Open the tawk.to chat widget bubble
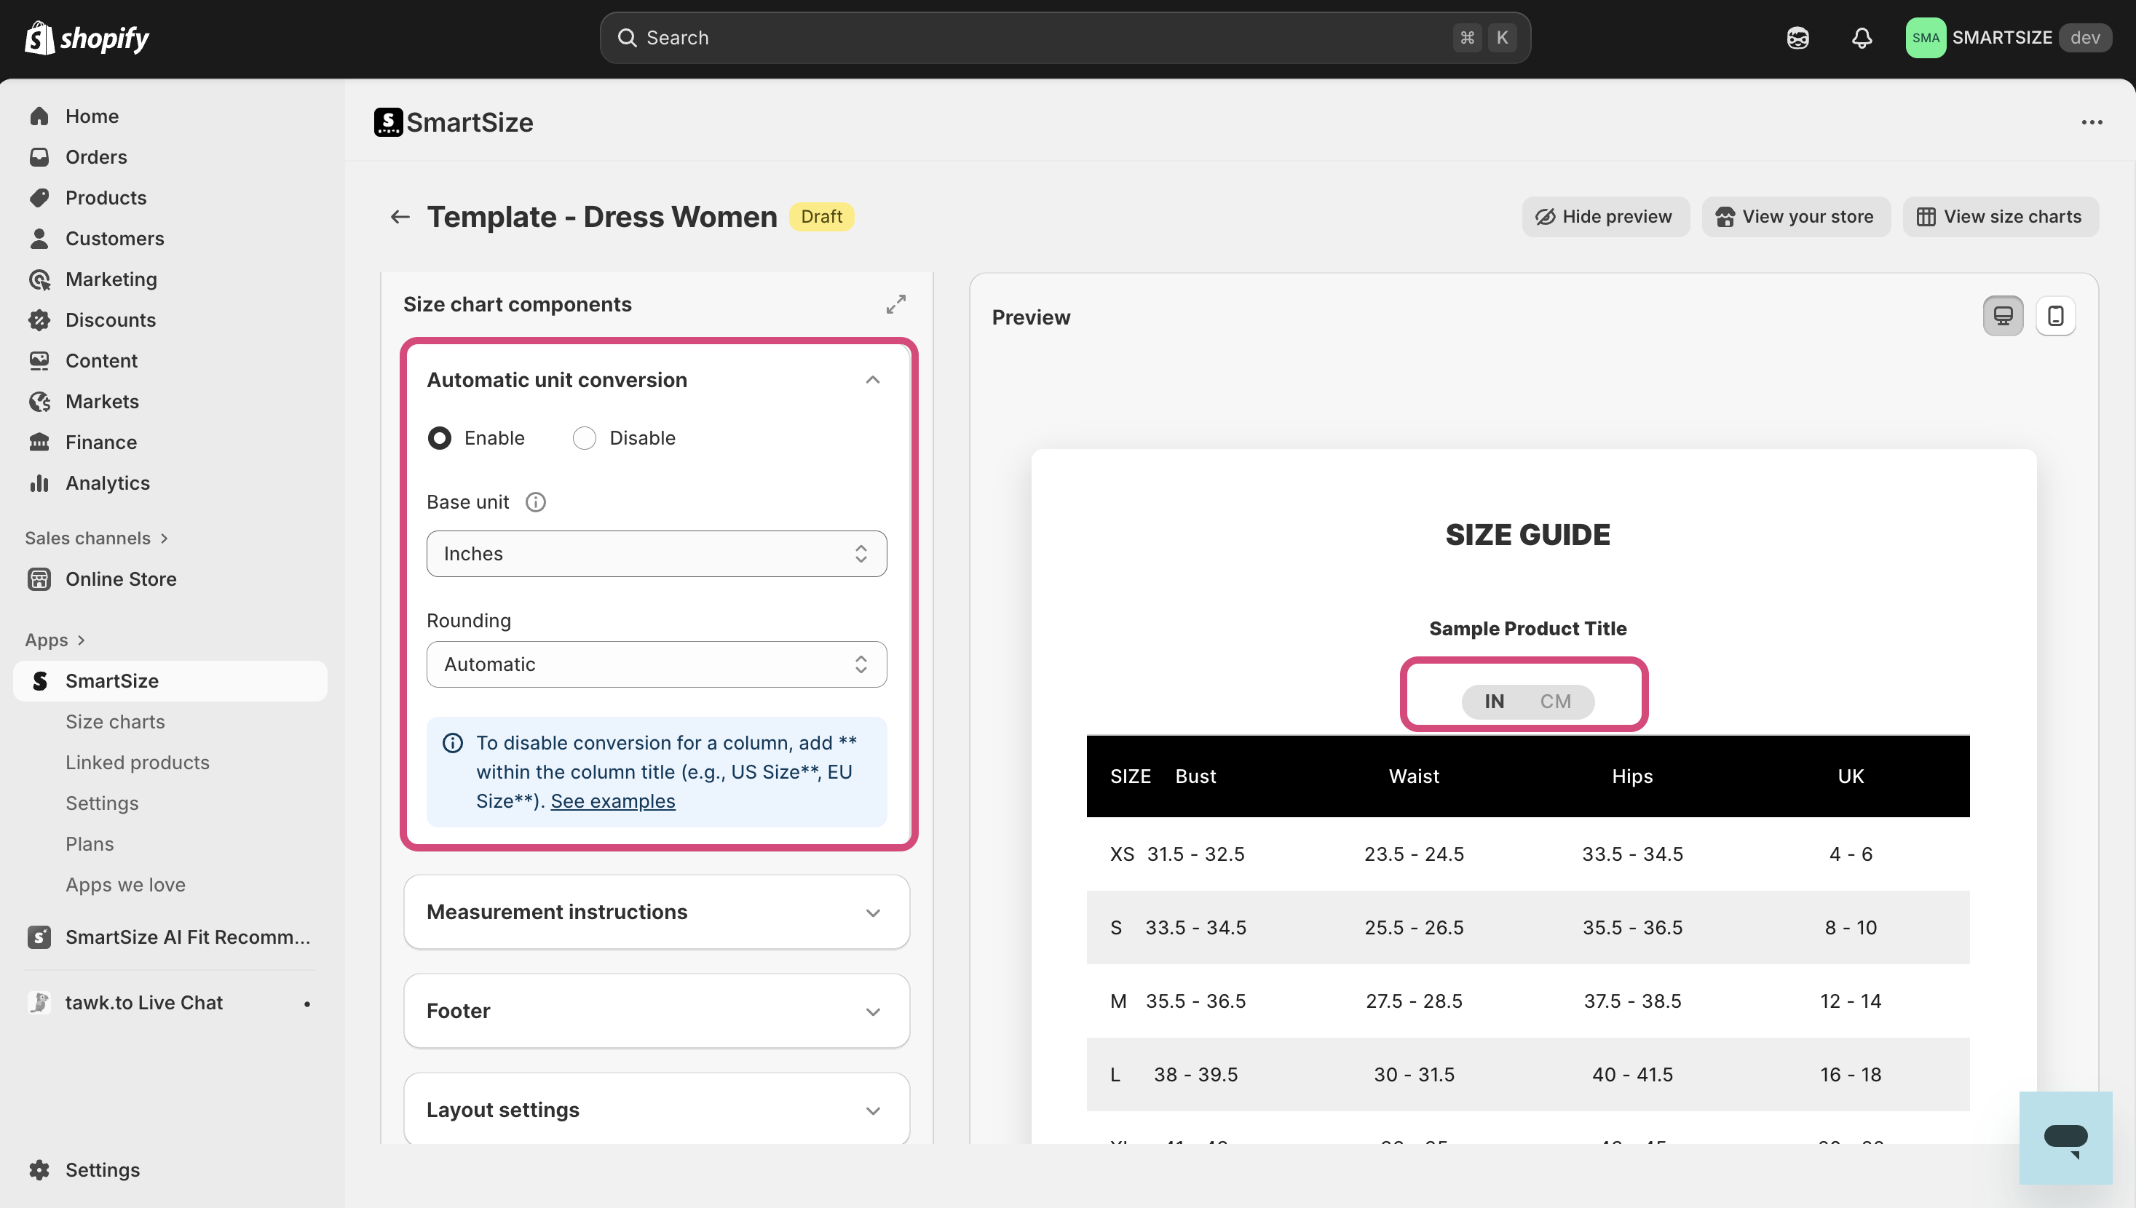Image resolution: width=2136 pixels, height=1208 pixels. 2065,1137
